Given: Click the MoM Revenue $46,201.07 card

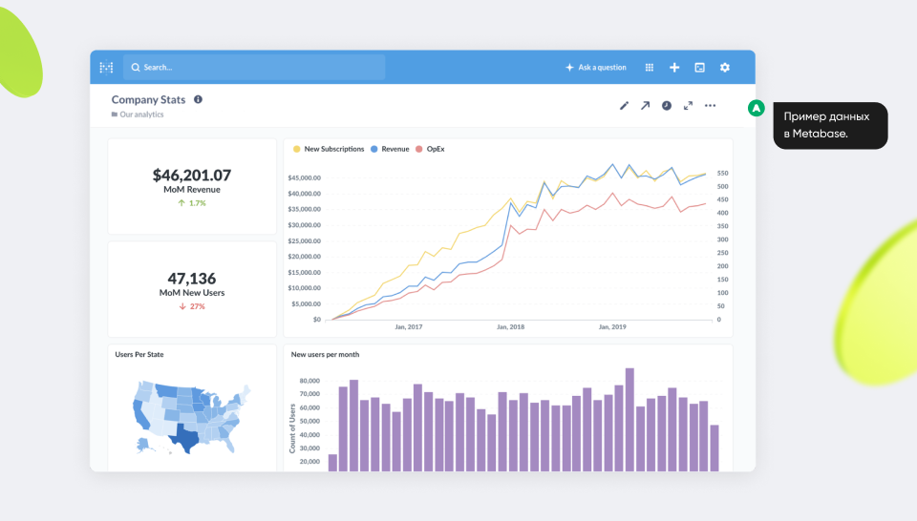Looking at the screenshot, I should 192,186.
